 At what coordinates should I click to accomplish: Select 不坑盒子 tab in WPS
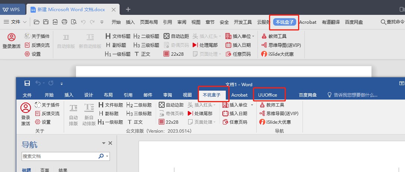(x=284, y=22)
